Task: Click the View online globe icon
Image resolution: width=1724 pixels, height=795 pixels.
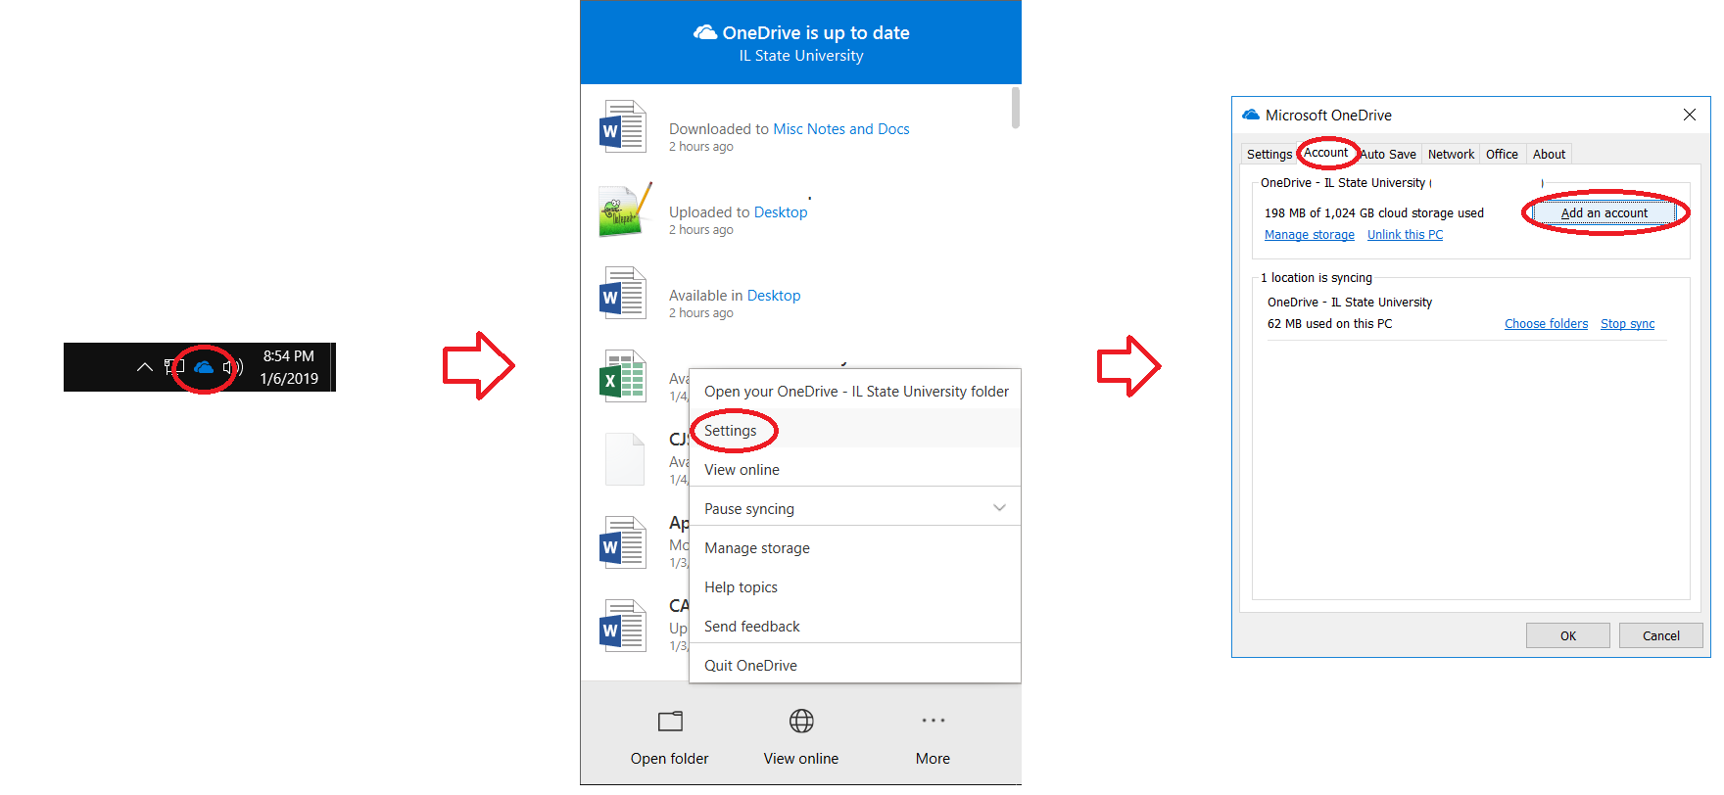Action: 801,722
